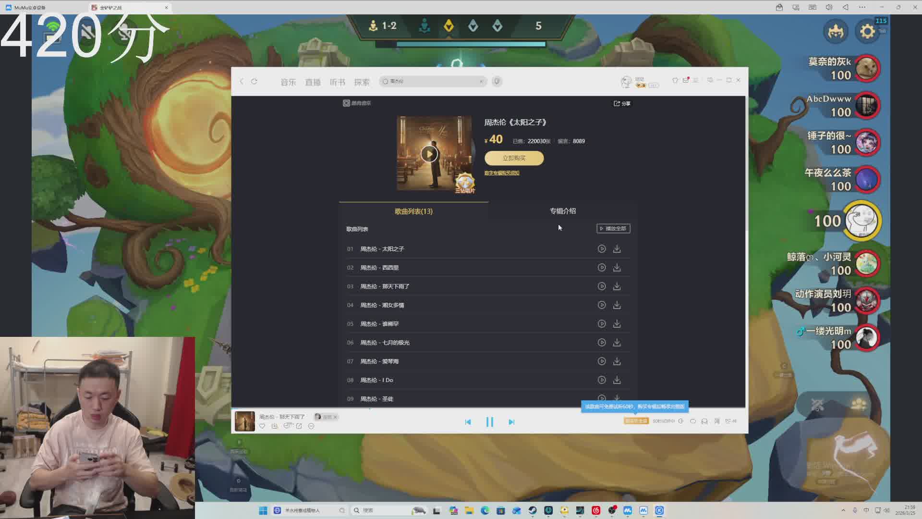Download the playing song from the player bar

click(x=275, y=426)
